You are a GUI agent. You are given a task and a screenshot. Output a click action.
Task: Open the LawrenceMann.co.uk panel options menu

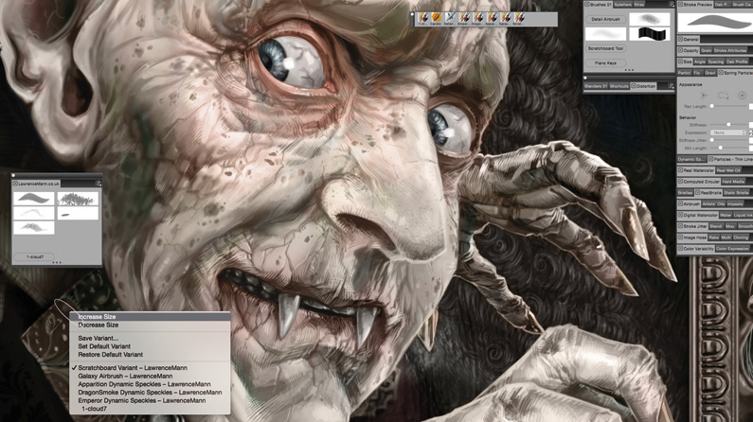coord(98,184)
